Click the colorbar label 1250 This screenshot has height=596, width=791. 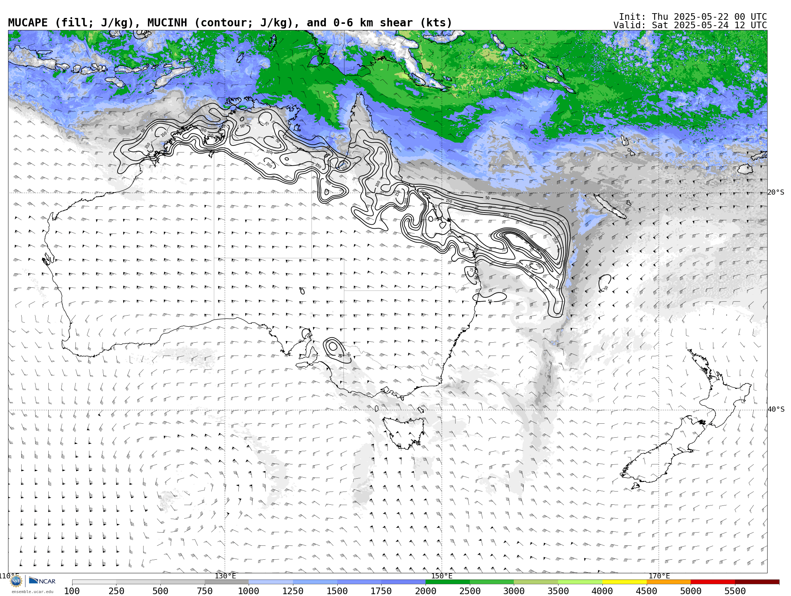[293, 591]
